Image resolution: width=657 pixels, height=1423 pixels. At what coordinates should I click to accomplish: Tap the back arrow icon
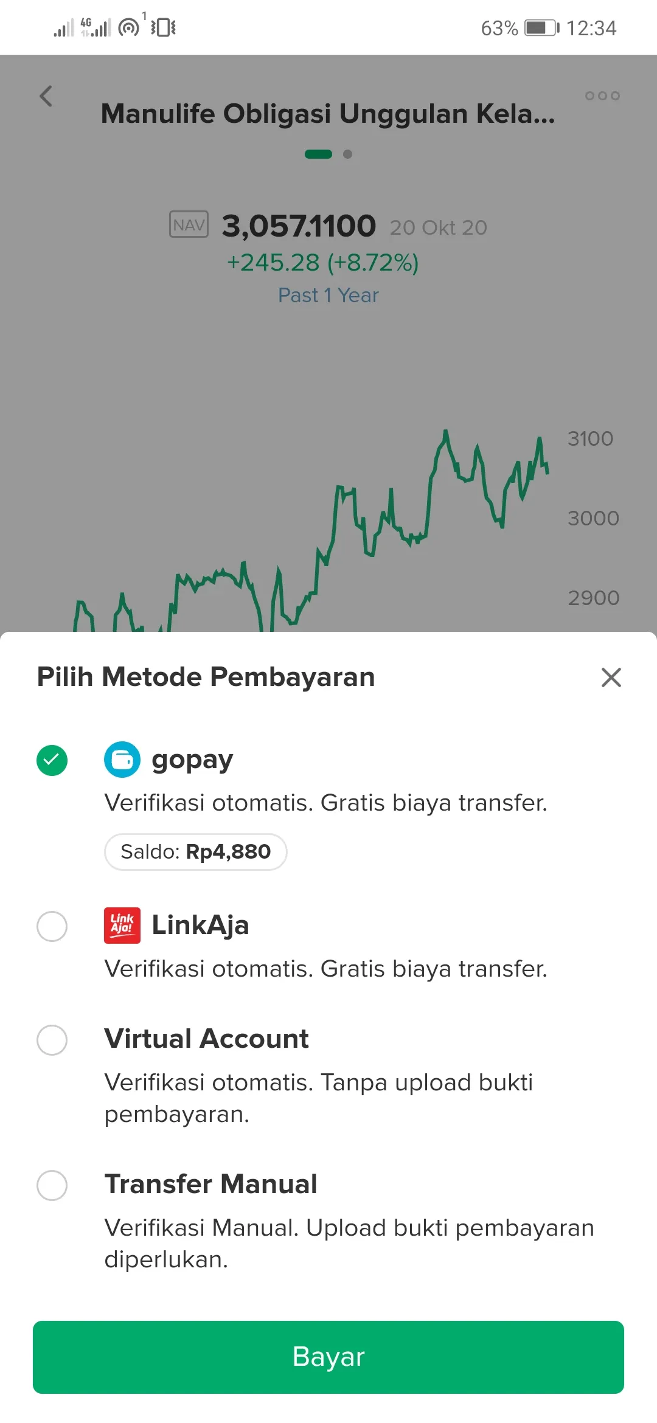click(46, 96)
